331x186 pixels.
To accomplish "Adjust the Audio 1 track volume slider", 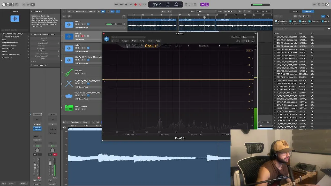I will 113,24.
